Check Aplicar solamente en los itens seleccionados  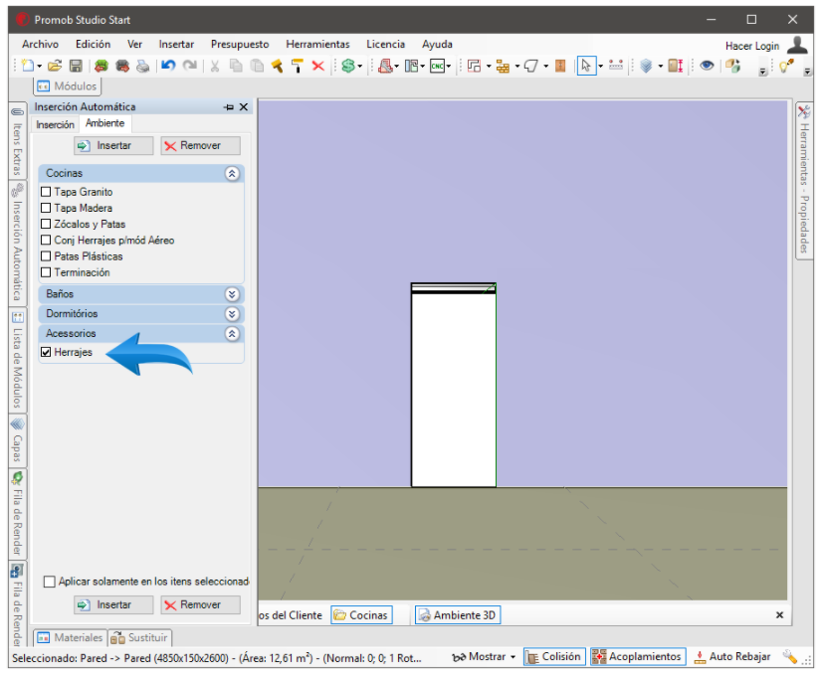click(x=49, y=582)
